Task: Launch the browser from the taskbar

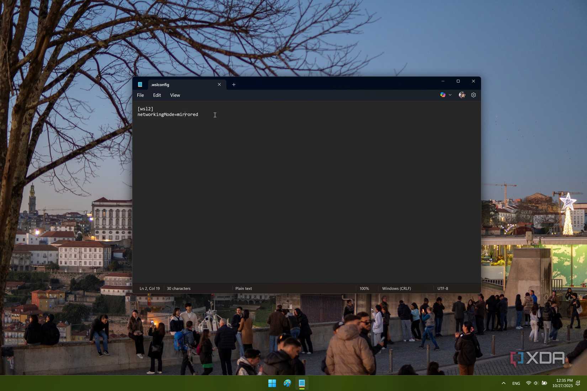Action: pyautogui.click(x=287, y=383)
